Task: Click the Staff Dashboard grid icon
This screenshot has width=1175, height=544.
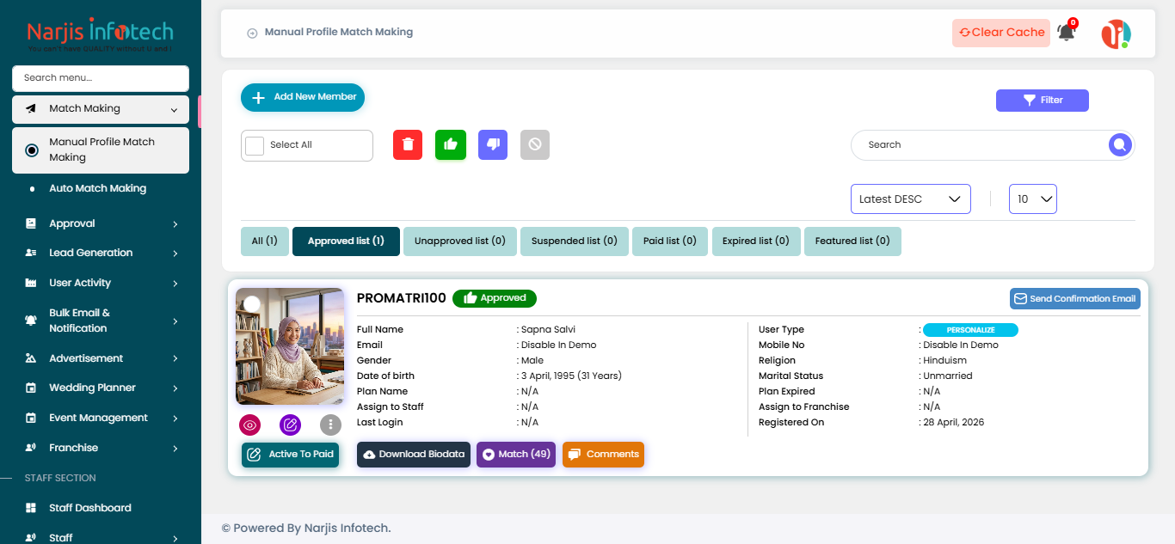Action: 31,508
